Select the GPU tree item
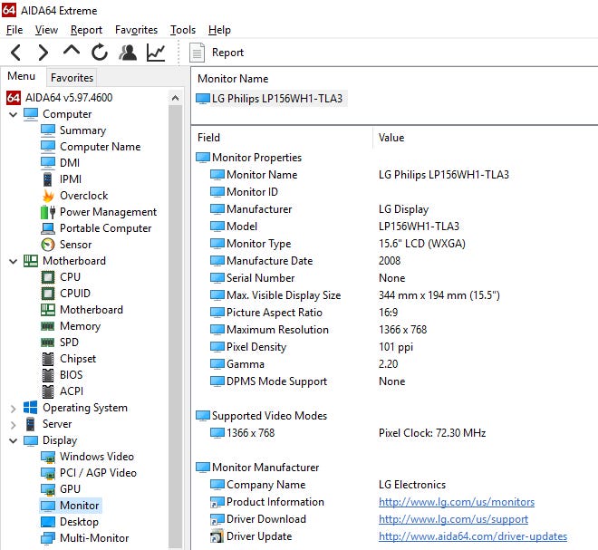This screenshot has height=550, width=598. point(70,489)
